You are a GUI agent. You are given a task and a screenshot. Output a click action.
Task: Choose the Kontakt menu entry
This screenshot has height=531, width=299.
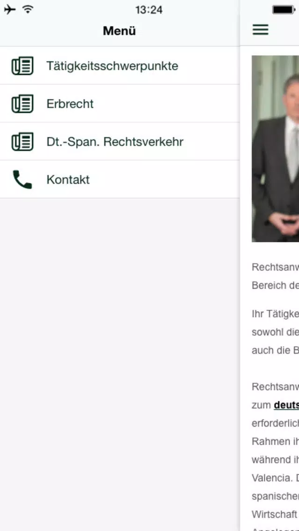pyautogui.click(x=120, y=179)
